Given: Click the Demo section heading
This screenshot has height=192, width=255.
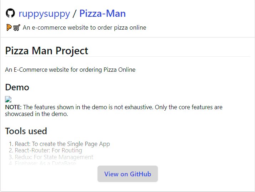Looking at the screenshot, I should point(17,87).
